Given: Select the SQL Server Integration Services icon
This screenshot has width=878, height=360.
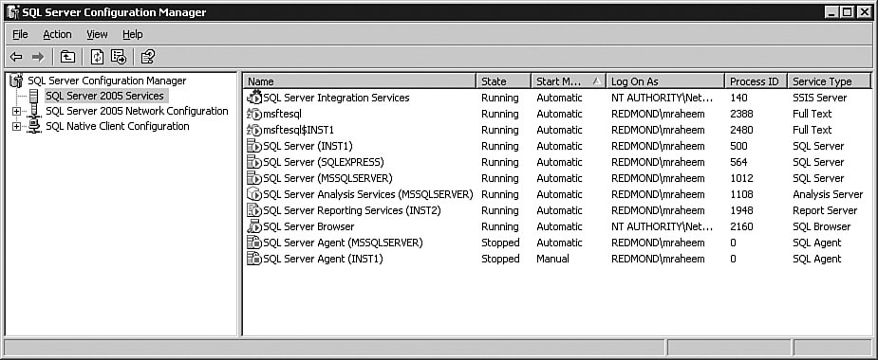Looking at the screenshot, I should [x=254, y=98].
